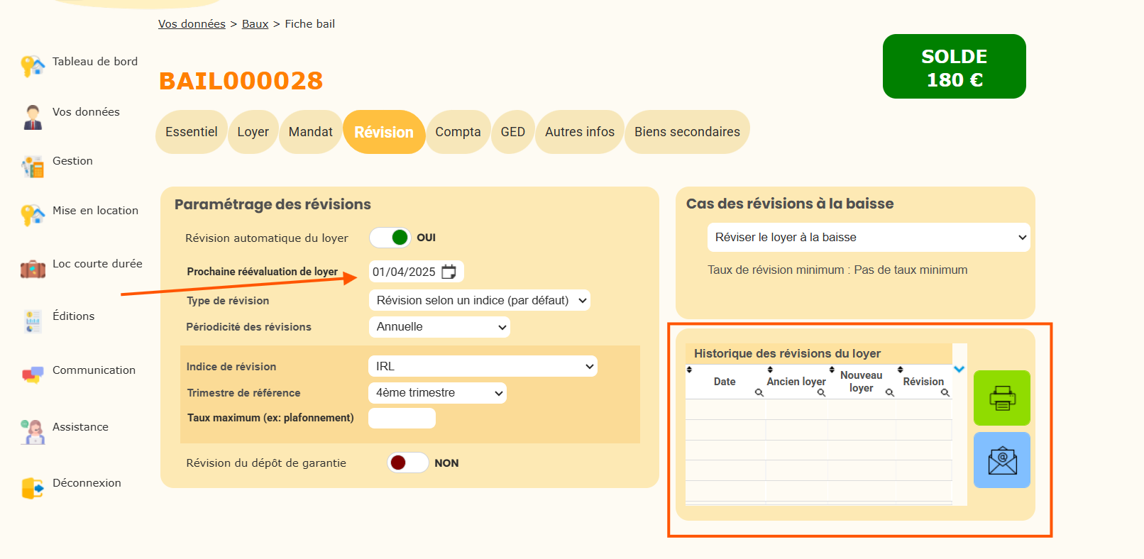This screenshot has width=1144, height=559.
Task: Click the Déconnexion menu label
Action: click(x=87, y=483)
